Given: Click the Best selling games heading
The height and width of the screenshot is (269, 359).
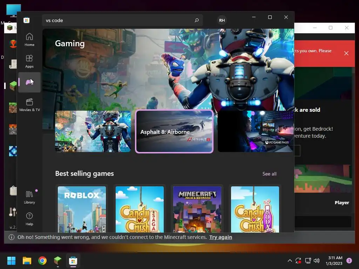Looking at the screenshot, I should (x=84, y=174).
